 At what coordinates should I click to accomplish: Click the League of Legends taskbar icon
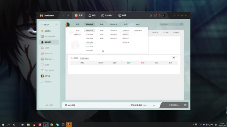coord(69,124)
